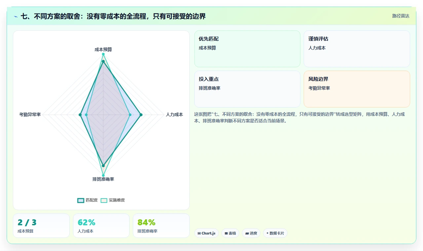
Task: Click the 84% 排班准确率 stat card
Action: click(161, 226)
